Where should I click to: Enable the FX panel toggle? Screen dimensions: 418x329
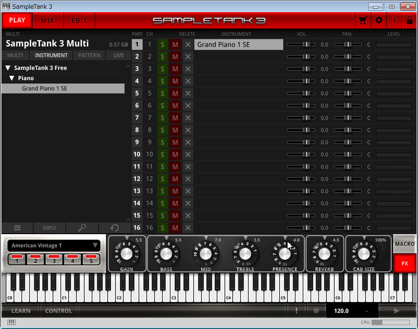[404, 263]
